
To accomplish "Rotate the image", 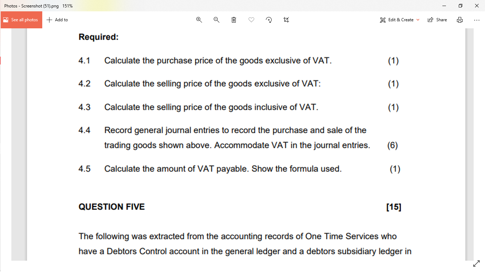I will 269,20.
